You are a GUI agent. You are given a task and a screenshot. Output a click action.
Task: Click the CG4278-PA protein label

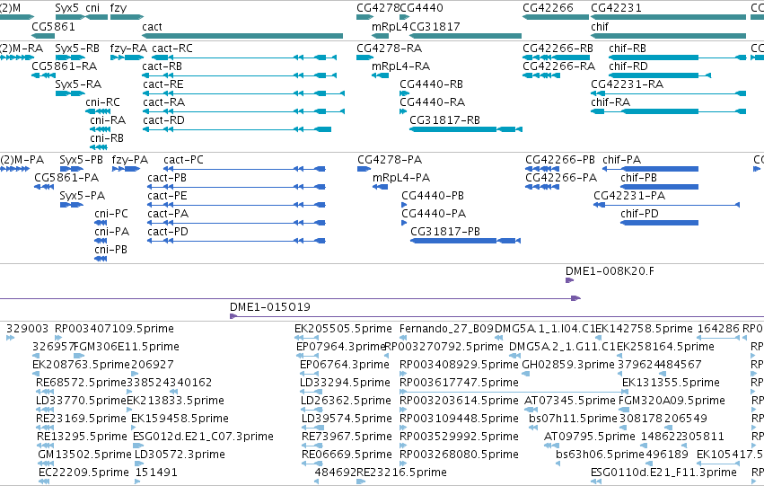pos(390,160)
